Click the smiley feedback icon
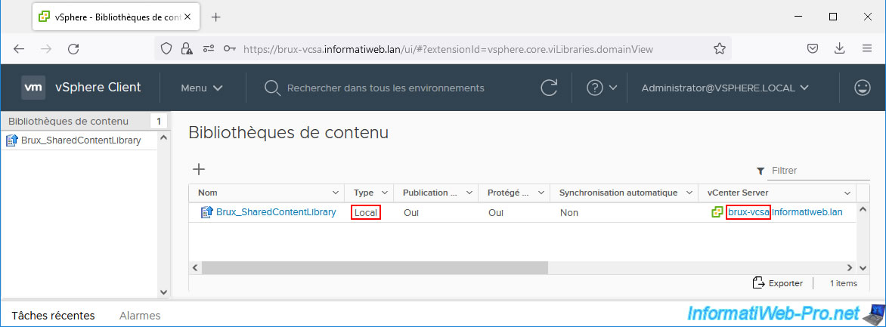886x327 pixels. point(863,88)
